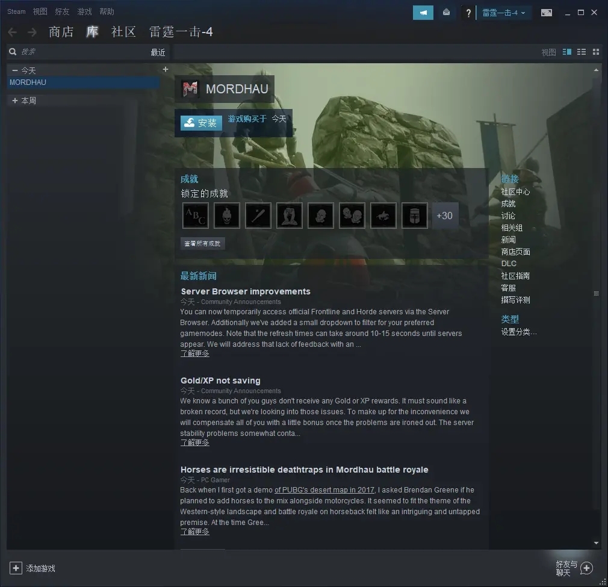
Task: Collapse the 今天 category
Action: click(x=15, y=70)
